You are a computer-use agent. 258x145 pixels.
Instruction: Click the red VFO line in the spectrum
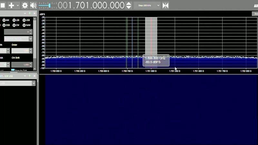(x=151, y=36)
